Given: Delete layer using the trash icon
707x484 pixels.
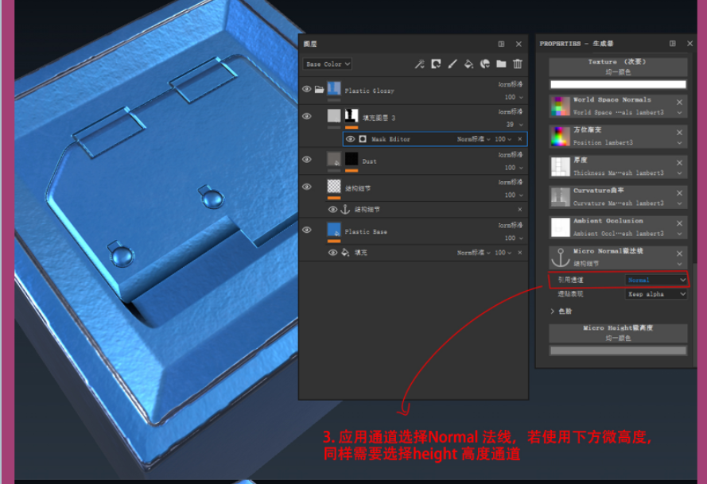Looking at the screenshot, I should pos(518,64).
